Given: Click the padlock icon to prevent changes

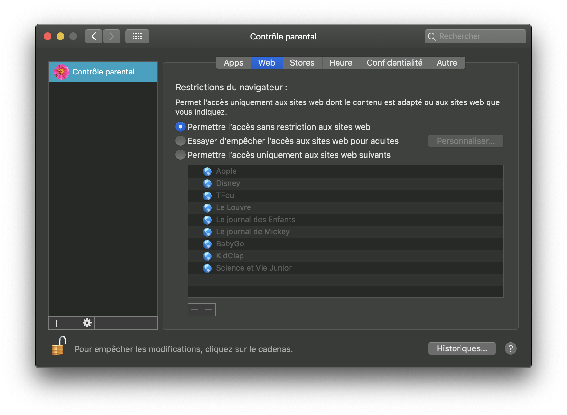Looking at the screenshot, I should [58, 346].
